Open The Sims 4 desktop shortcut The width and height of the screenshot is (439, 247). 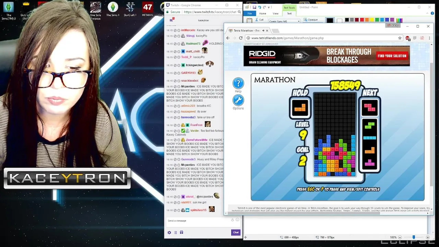(113, 10)
